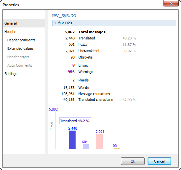The height and width of the screenshot is (170, 181).
Task: Go to Header comments page
Action: [x=21, y=40]
